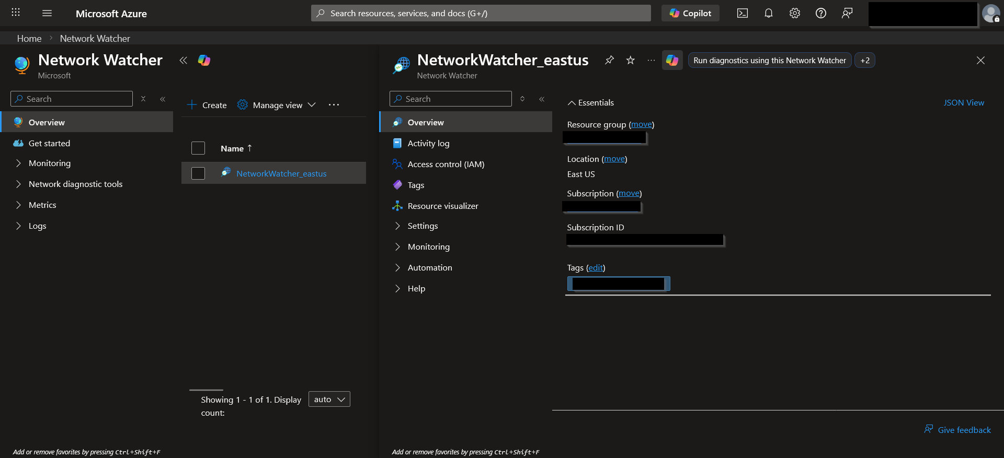The image size is (1004, 458).
Task: Click edit link for Tags
Action: pyautogui.click(x=596, y=267)
